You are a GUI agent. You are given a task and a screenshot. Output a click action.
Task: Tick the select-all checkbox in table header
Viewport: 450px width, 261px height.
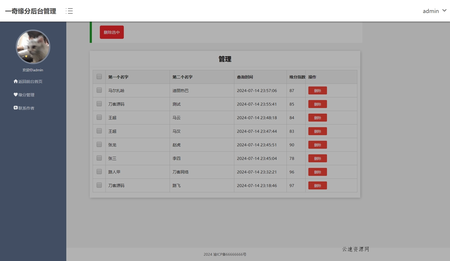99,77
